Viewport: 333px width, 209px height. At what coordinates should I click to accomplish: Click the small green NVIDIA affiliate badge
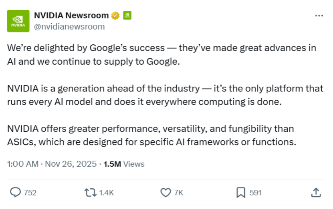(127, 16)
